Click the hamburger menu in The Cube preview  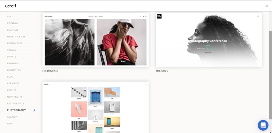tap(258, 16)
